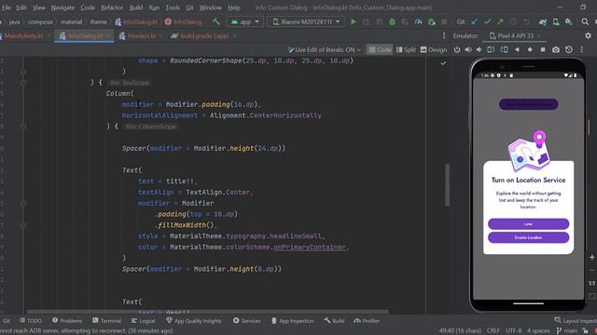Click emulator Overview square button
Image resolution: width=597 pixels, height=335 pixels.
coord(543,49)
